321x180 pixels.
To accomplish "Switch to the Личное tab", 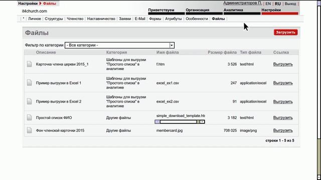I will [x=35, y=19].
